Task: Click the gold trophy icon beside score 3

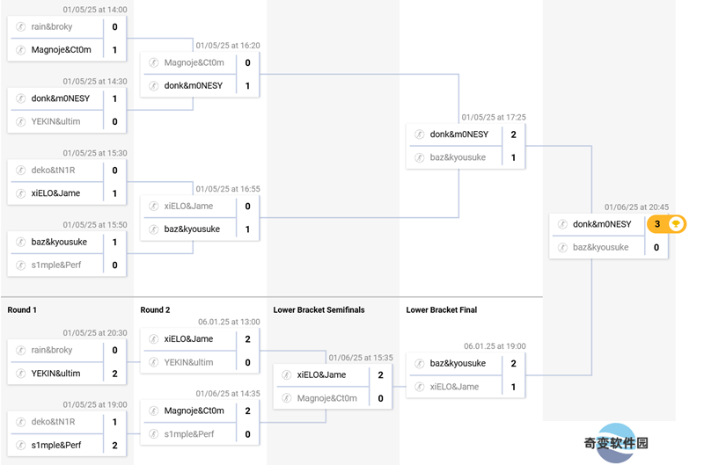Action: tap(676, 224)
